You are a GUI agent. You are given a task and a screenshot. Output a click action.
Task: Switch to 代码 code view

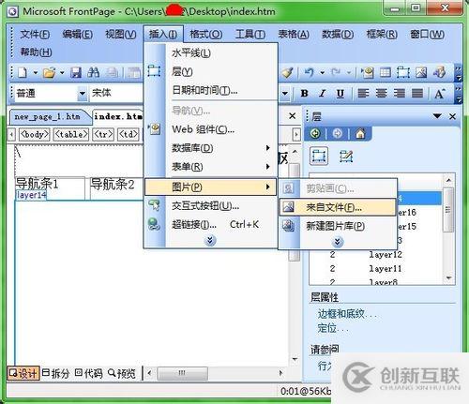coord(89,373)
